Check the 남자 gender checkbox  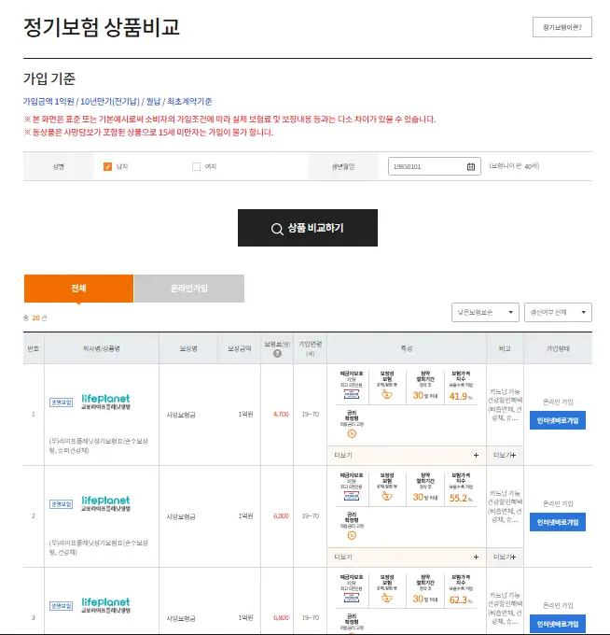point(107,166)
